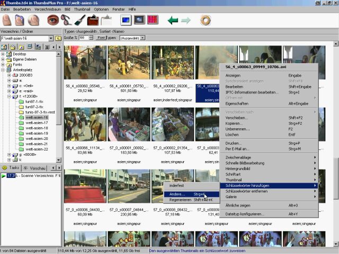339x254 pixels.
Task: Expand the Eigene Dateien tree node
Action: pyautogui.click(x=3, y=59)
